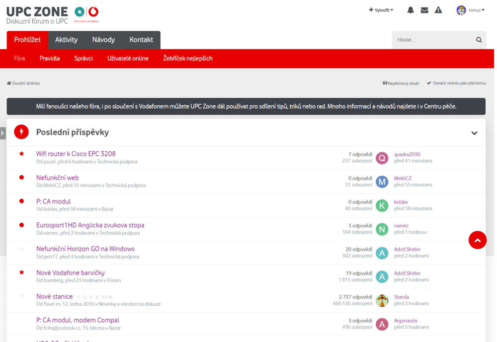Open the Vytvořit dropdown
This screenshot has height=342, width=497.
381,10
